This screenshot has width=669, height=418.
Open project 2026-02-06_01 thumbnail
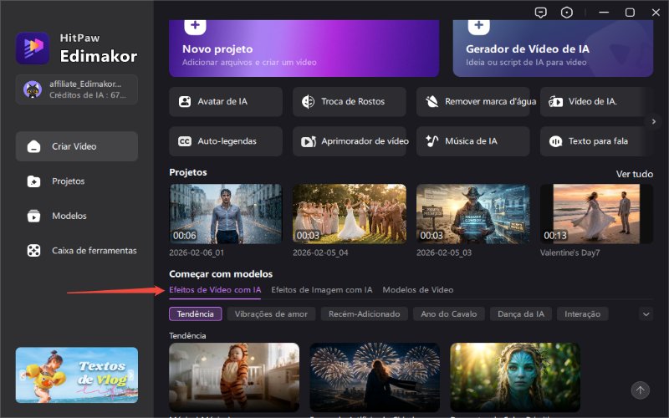click(226, 214)
